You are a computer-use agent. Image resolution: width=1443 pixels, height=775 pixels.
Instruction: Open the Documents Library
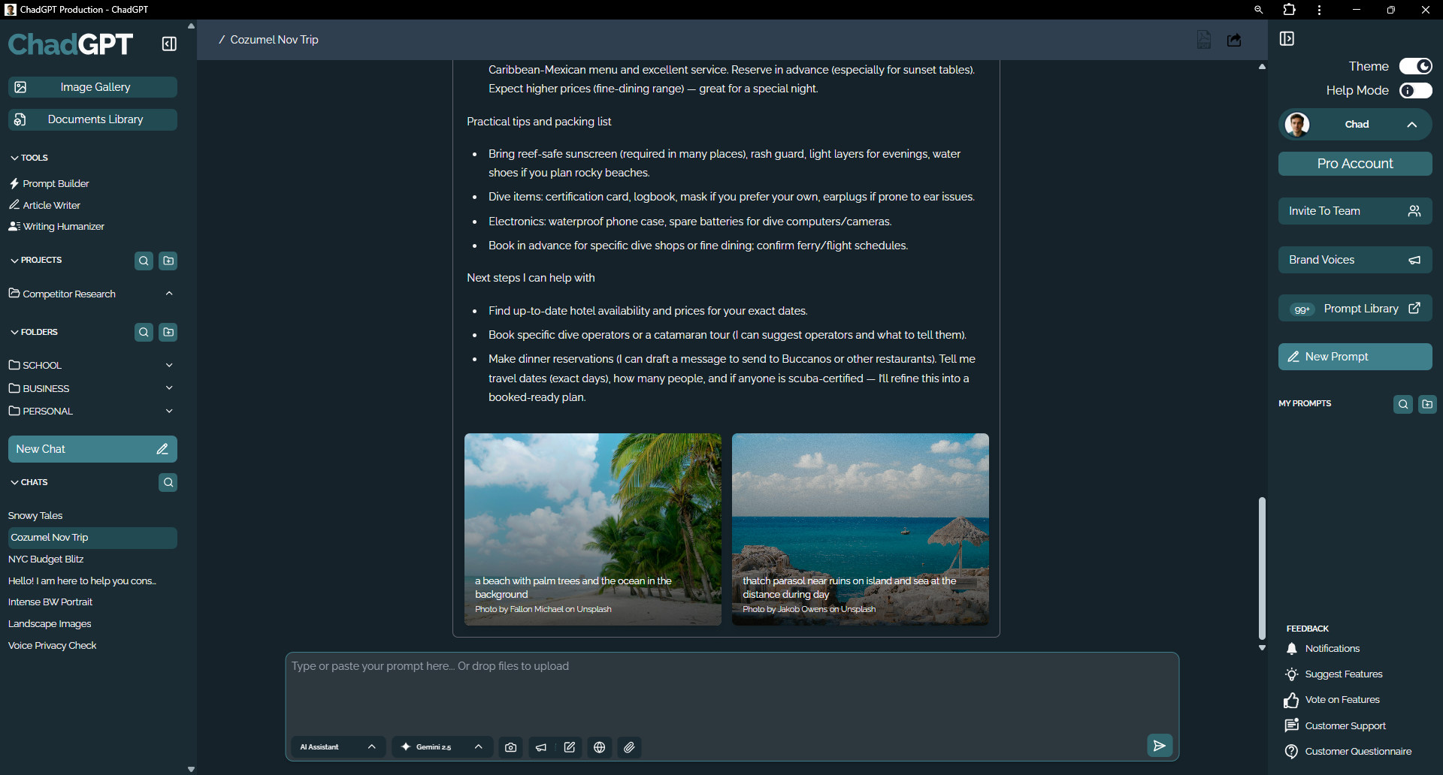(x=92, y=119)
